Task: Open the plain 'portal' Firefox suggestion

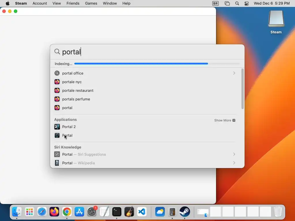Action: (145, 108)
